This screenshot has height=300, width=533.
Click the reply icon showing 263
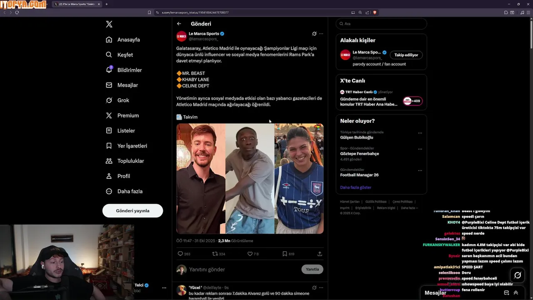pos(180,254)
